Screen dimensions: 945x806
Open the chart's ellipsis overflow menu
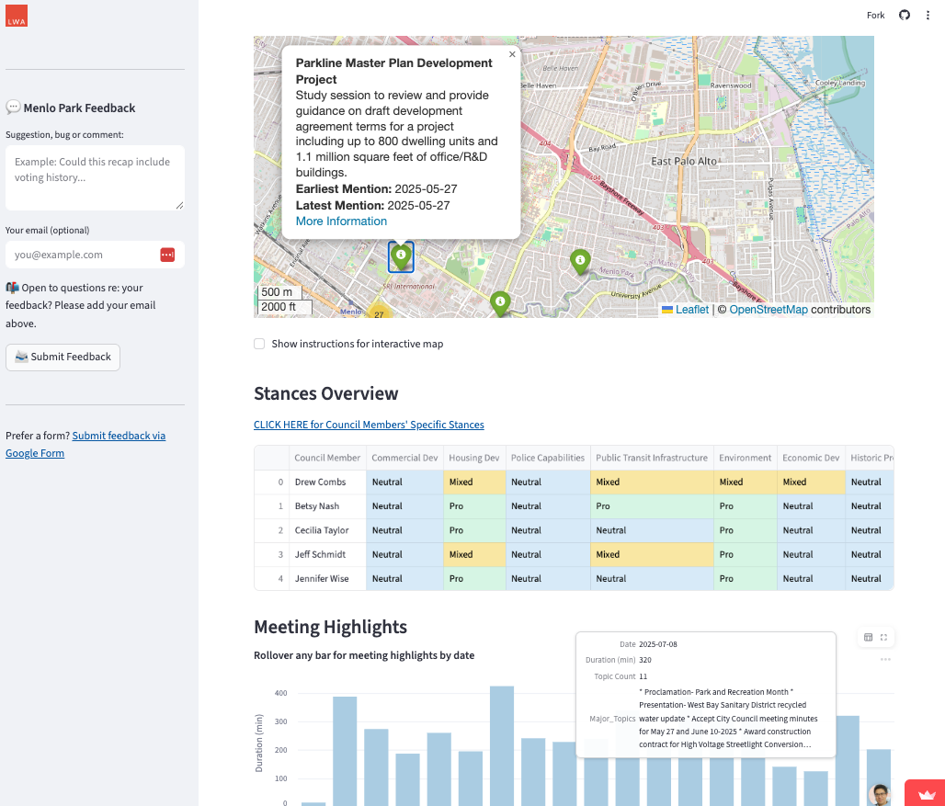tap(885, 659)
